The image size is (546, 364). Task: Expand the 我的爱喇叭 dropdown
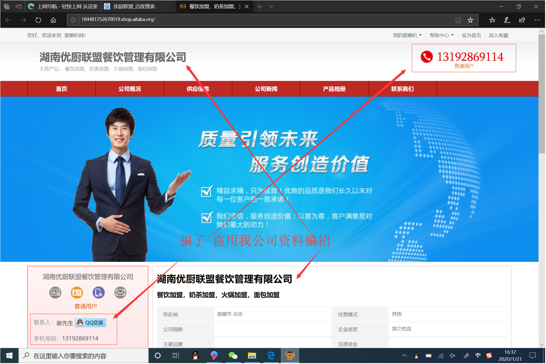pyautogui.click(x=407, y=35)
